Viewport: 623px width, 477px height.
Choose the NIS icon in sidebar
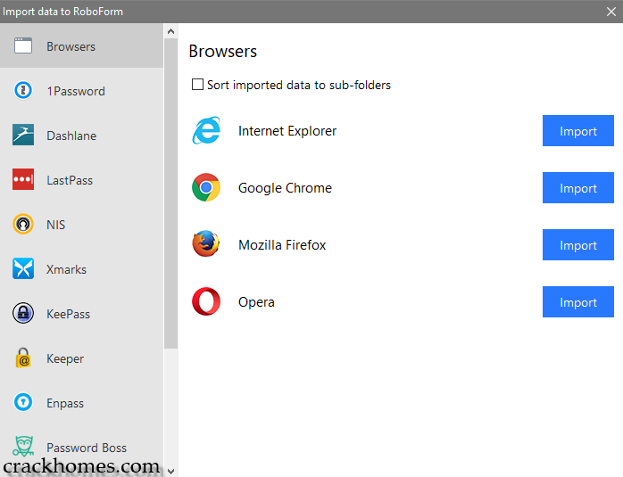coord(23,224)
